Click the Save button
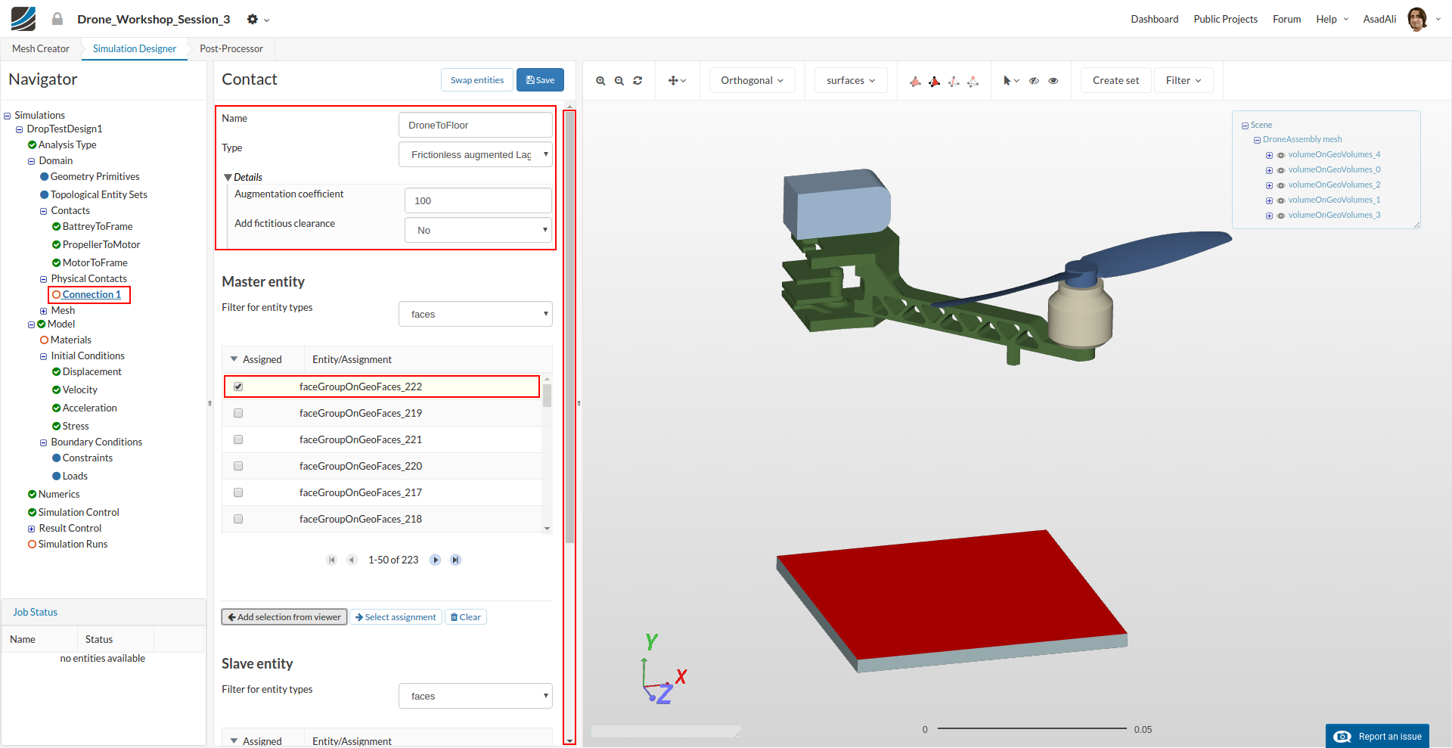Viewport: 1452px width, 748px height. click(540, 80)
